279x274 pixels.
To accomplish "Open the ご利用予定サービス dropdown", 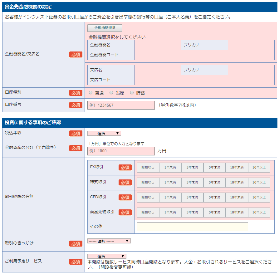I will coord(107,256).
